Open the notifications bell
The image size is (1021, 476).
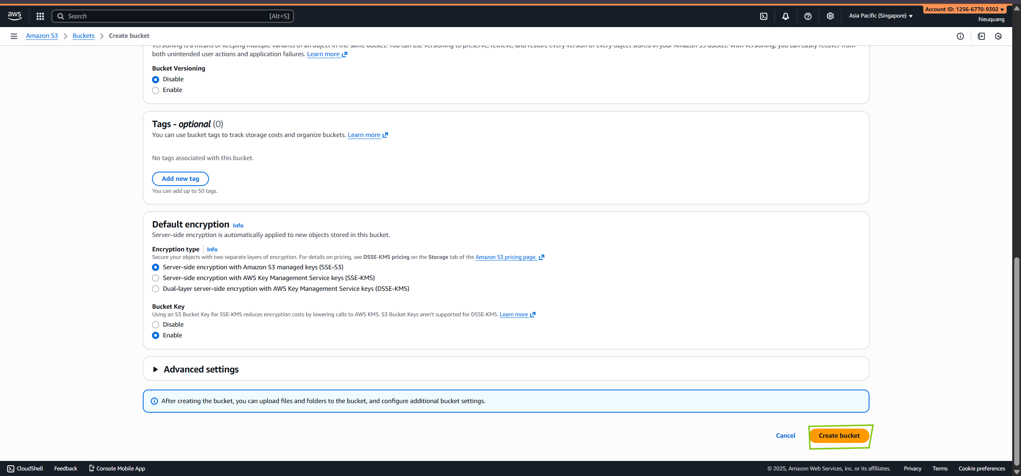tap(785, 16)
